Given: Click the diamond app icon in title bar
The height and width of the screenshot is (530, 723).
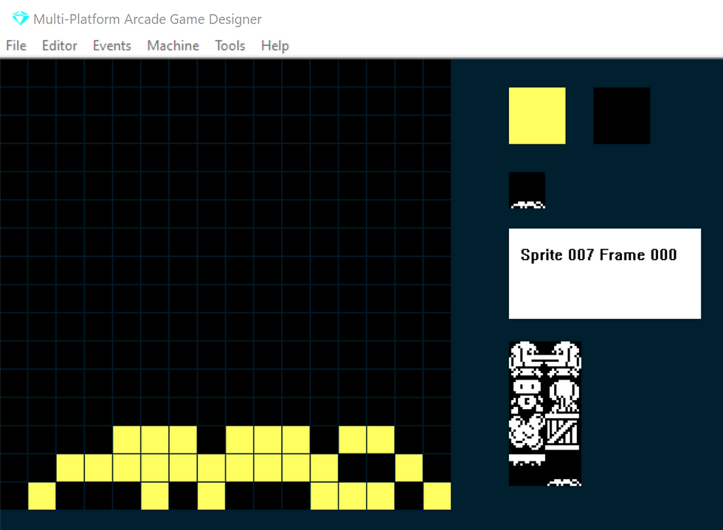Looking at the screenshot, I should click(21, 18).
